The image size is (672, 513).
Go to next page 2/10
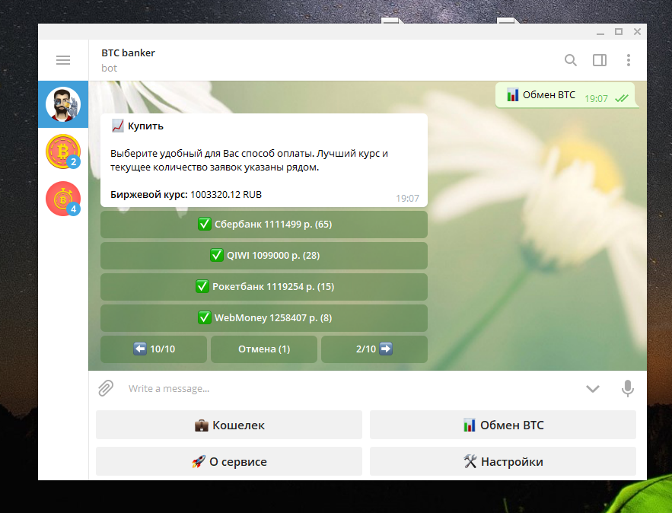[x=374, y=349]
